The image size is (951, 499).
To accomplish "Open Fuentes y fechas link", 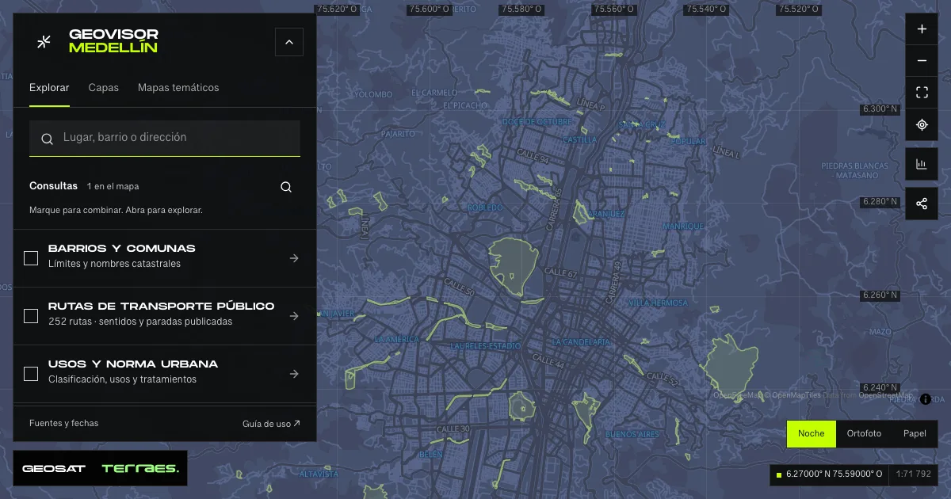I will [64, 424].
